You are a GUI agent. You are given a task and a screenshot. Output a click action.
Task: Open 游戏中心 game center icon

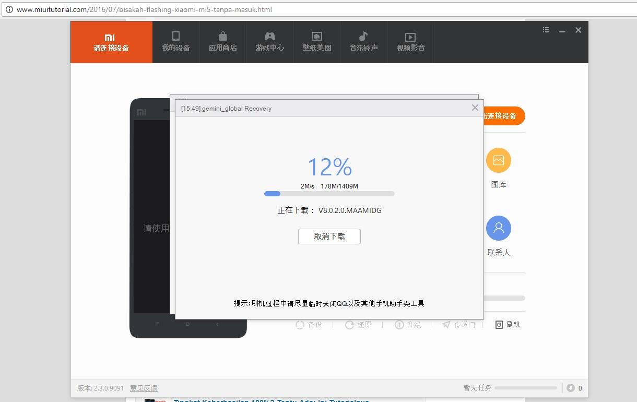[x=270, y=42]
